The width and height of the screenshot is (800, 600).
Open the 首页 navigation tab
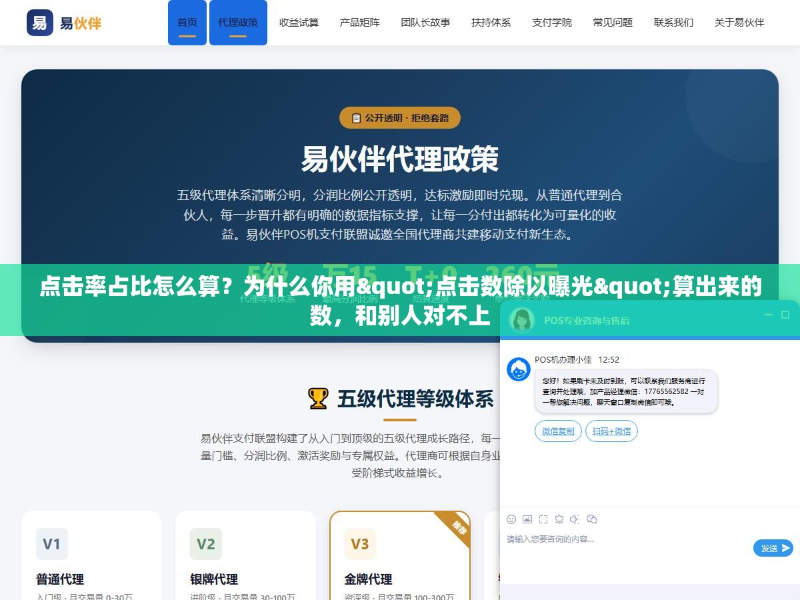click(187, 23)
